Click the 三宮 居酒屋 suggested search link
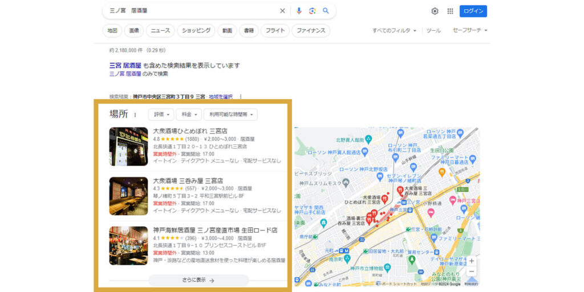The height and width of the screenshot is (292, 584). point(125,66)
